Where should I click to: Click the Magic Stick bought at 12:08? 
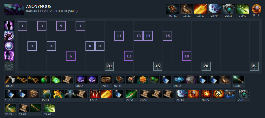(x=239, y=80)
